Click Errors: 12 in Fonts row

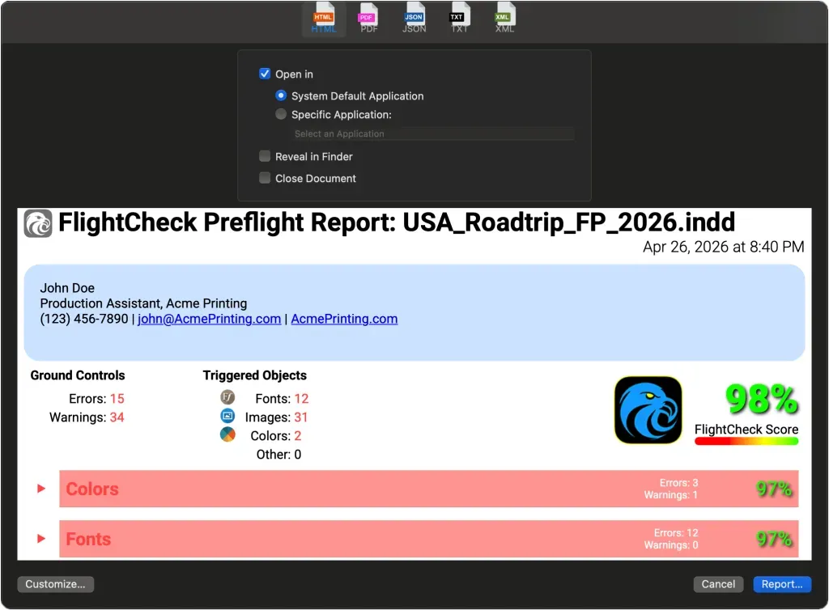click(676, 533)
